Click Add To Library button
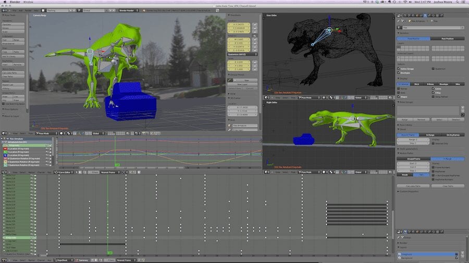 tap(13, 56)
